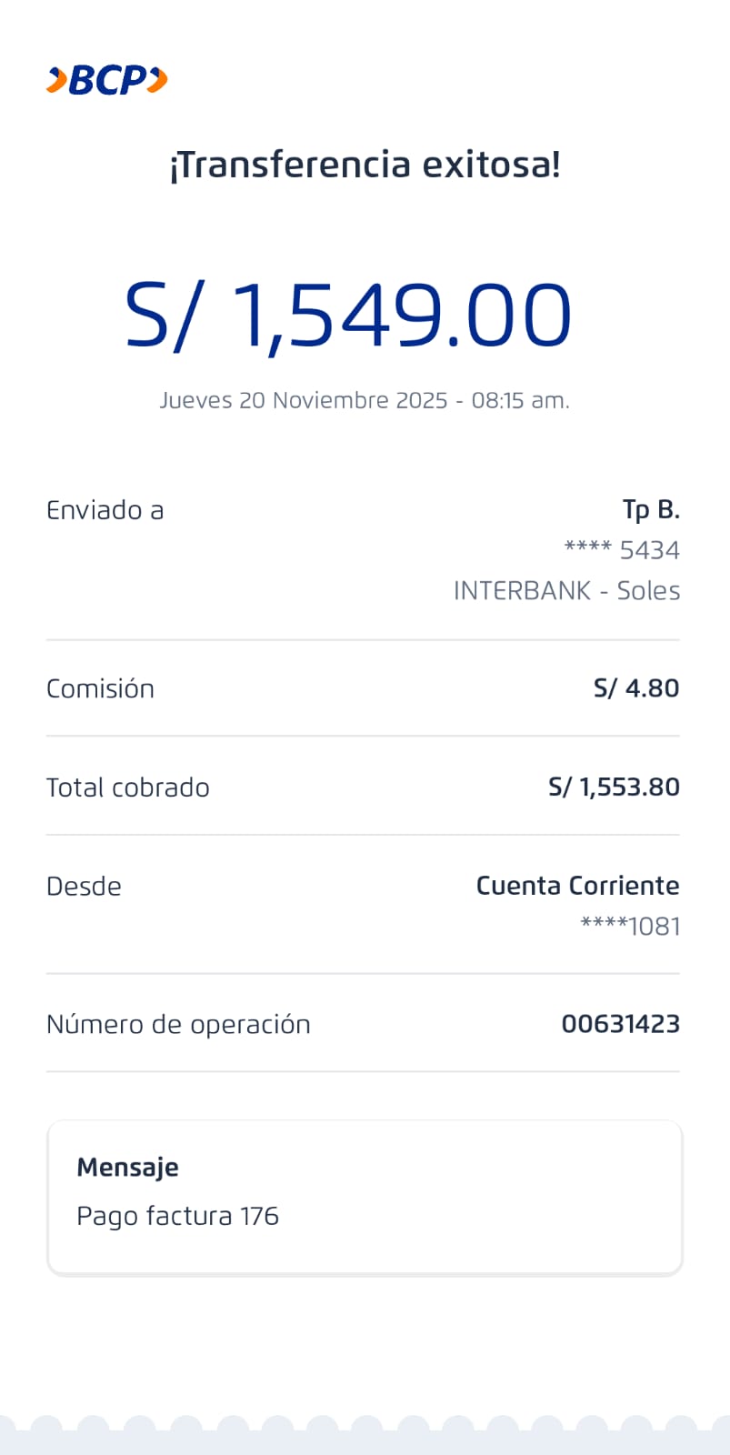Click the "Mensaje" heading

coord(127,1168)
